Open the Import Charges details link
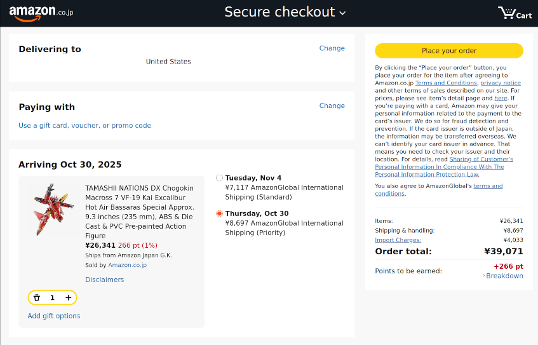The width and height of the screenshot is (538, 345). [398, 240]
